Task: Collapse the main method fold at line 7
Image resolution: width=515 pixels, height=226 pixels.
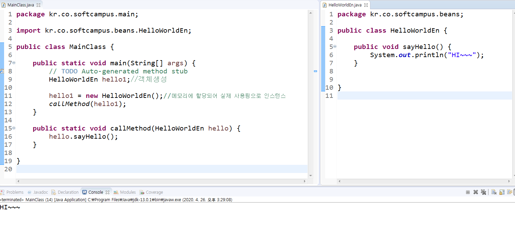Action: click(14, 63)
